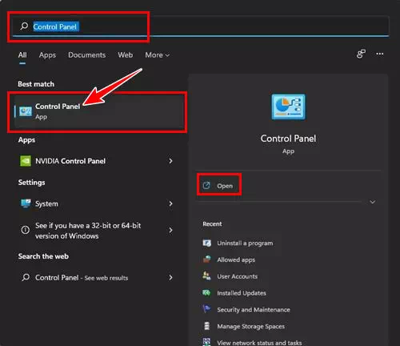Open the three-dot options menu
The image size is (400, 346).
(380, 54)
